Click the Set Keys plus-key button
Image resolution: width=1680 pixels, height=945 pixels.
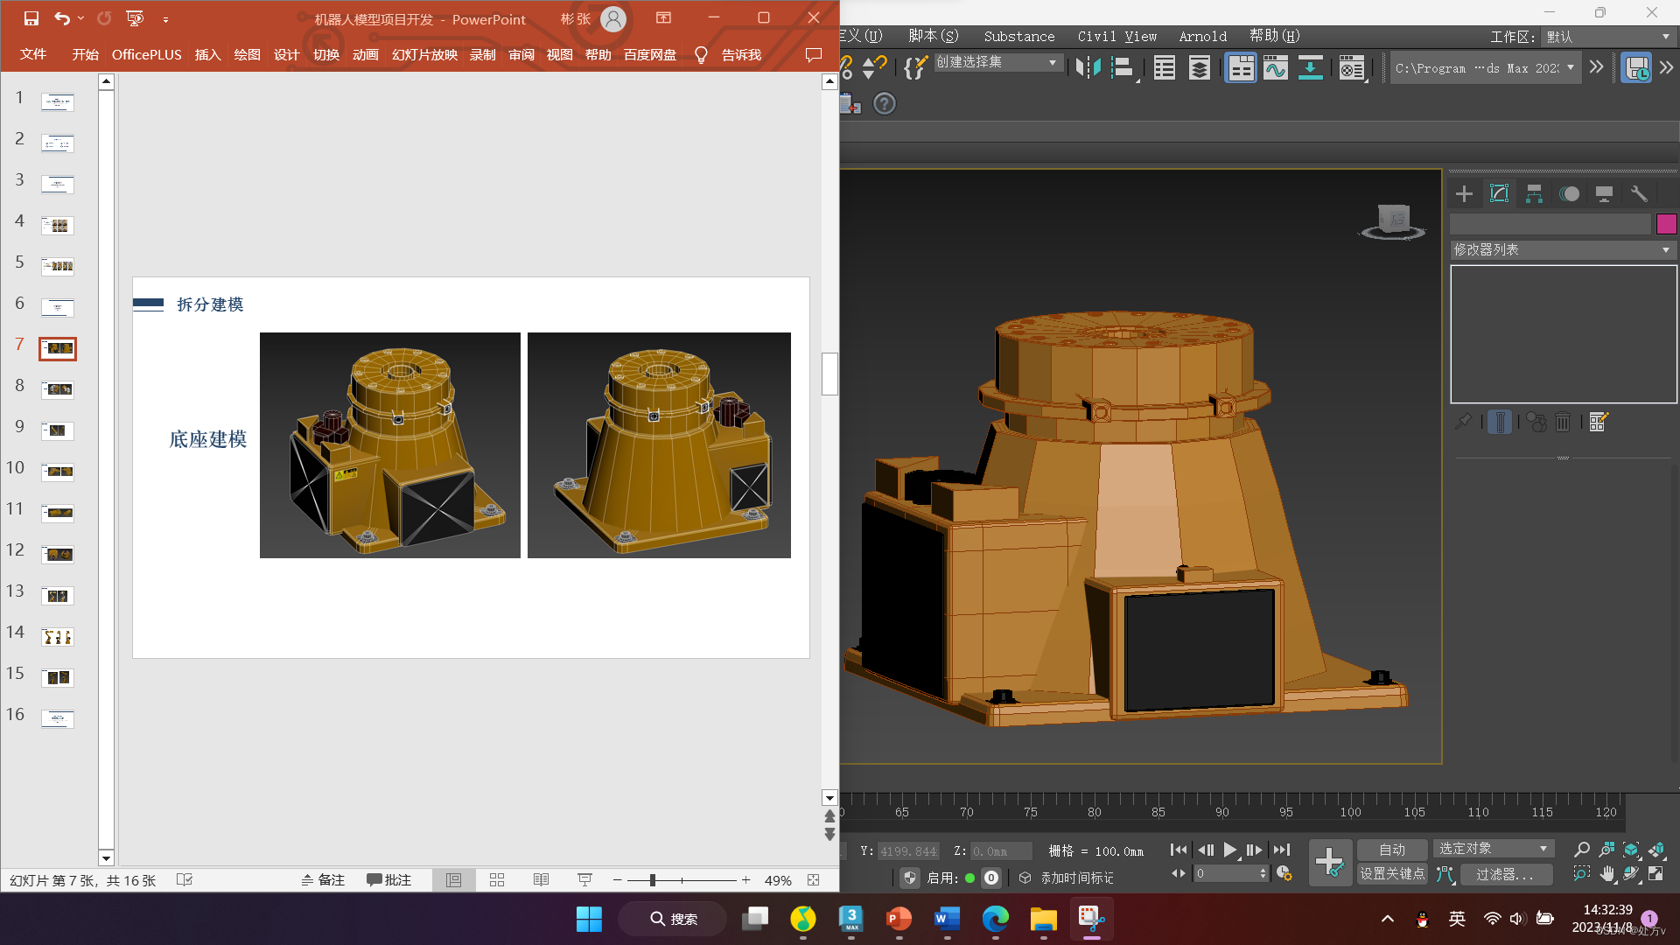pyautogui.click(x=1330, y=862)
